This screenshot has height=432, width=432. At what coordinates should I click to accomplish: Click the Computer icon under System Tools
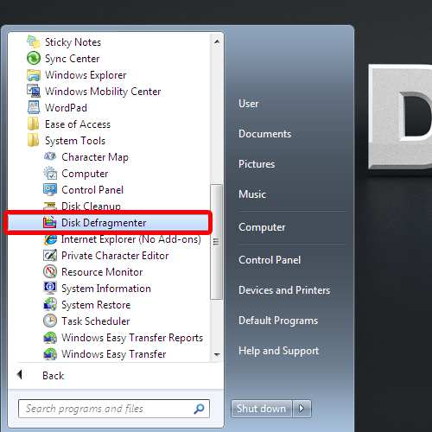click(x=50, y=174)
